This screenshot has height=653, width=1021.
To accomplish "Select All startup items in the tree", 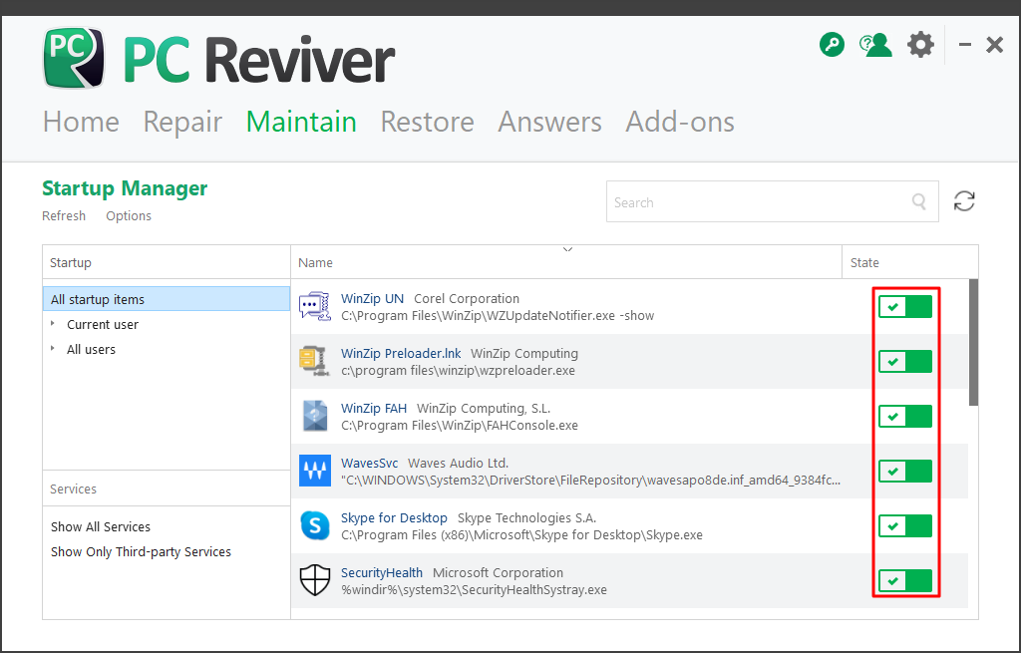I will click(x=167, y=299).
